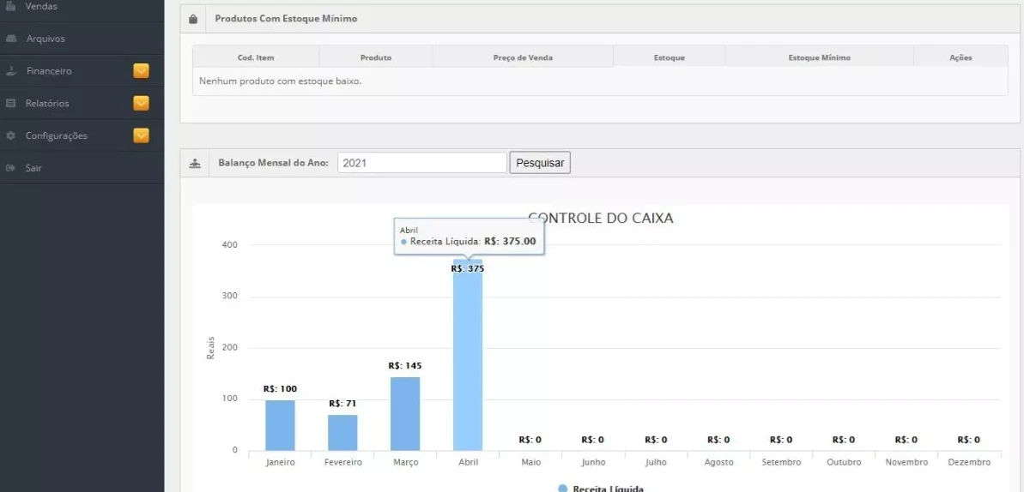Click the Arquivos sidebar icon

(11, 39)
